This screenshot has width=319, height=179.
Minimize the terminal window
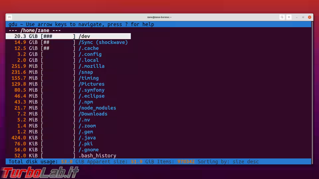[x=297, y=17]
